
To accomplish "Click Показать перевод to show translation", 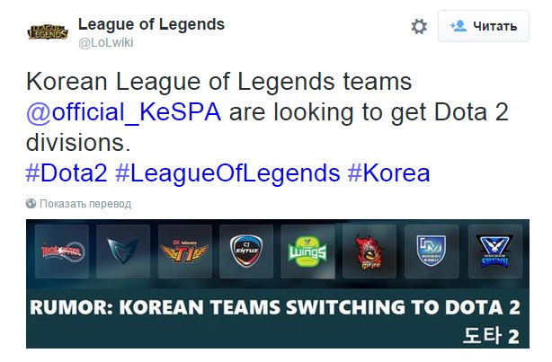I will (x=85, y=204).
